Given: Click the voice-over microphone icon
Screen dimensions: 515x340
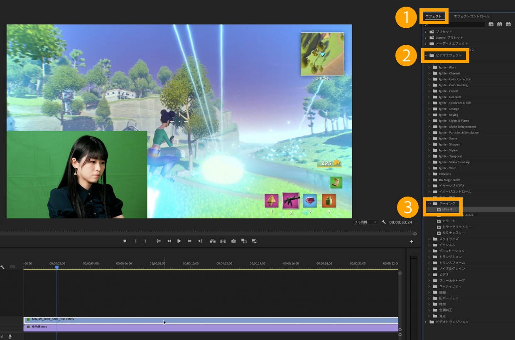Looking at the screenshot, I should (10, 336).
